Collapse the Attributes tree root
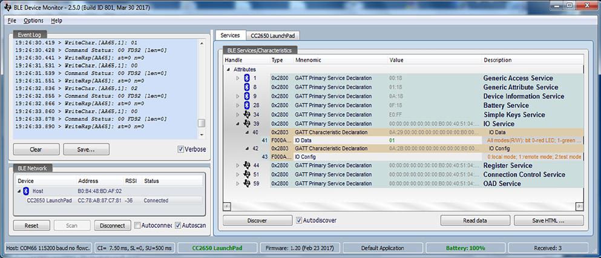This screenshot has height=258, width=601. (229, 70)
